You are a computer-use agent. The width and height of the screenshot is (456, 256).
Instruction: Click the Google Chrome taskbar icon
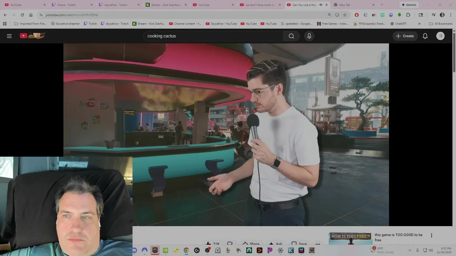click(186, 250)
